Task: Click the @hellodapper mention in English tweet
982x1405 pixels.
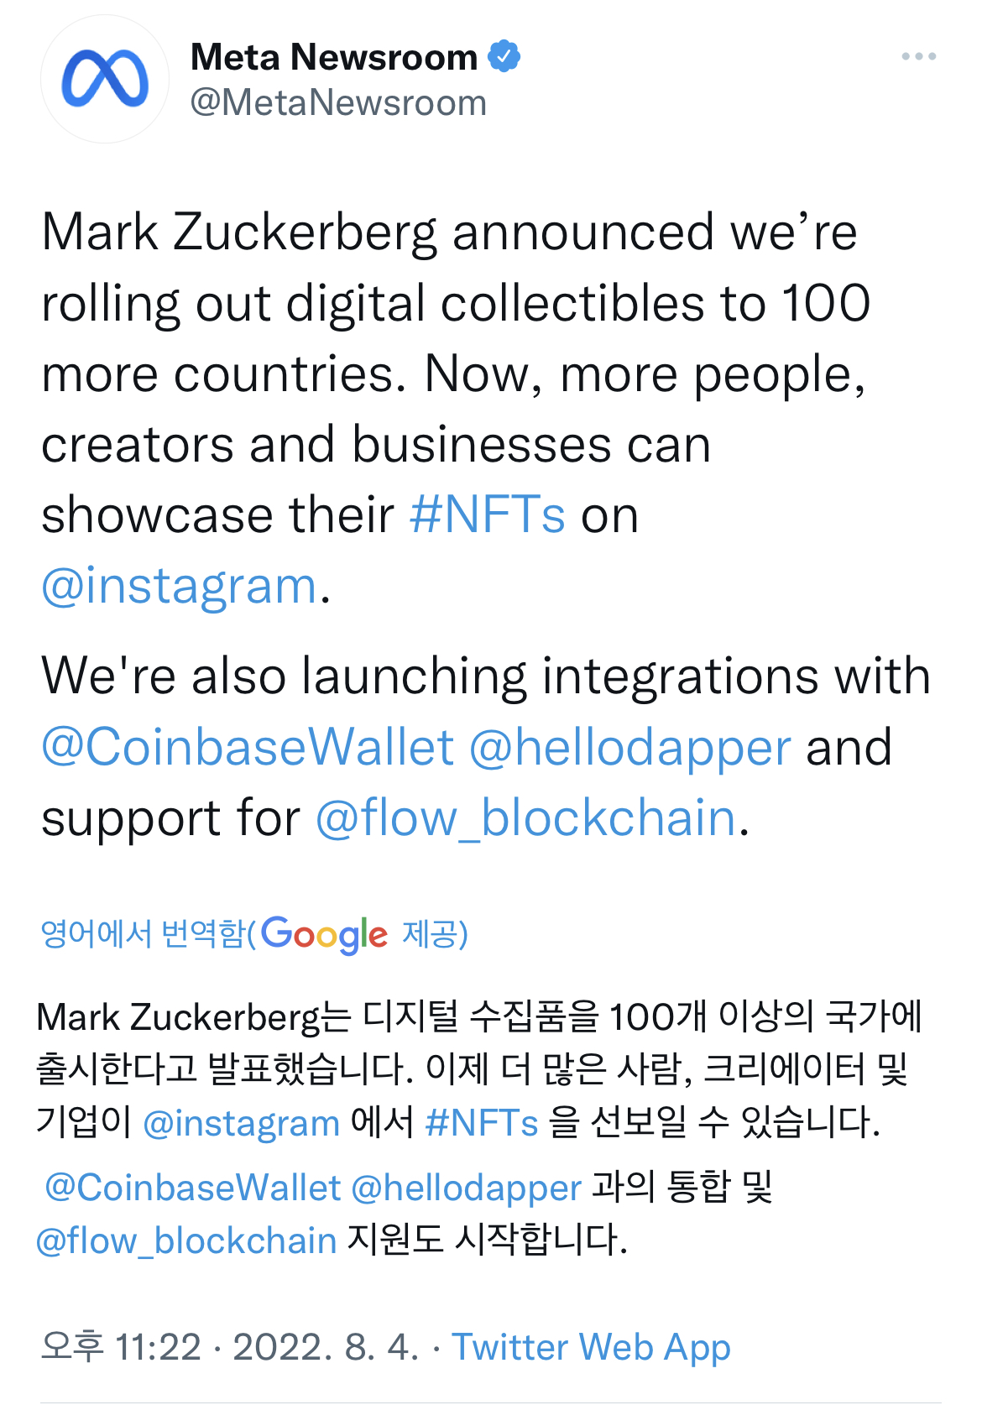Action: (x=629, y=747)
